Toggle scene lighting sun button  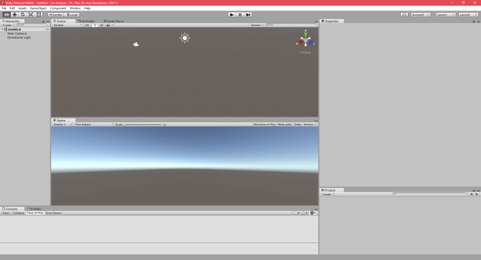click(94, 25)
